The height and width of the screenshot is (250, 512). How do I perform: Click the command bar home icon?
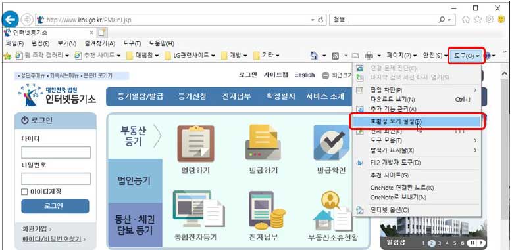point(314,56)
